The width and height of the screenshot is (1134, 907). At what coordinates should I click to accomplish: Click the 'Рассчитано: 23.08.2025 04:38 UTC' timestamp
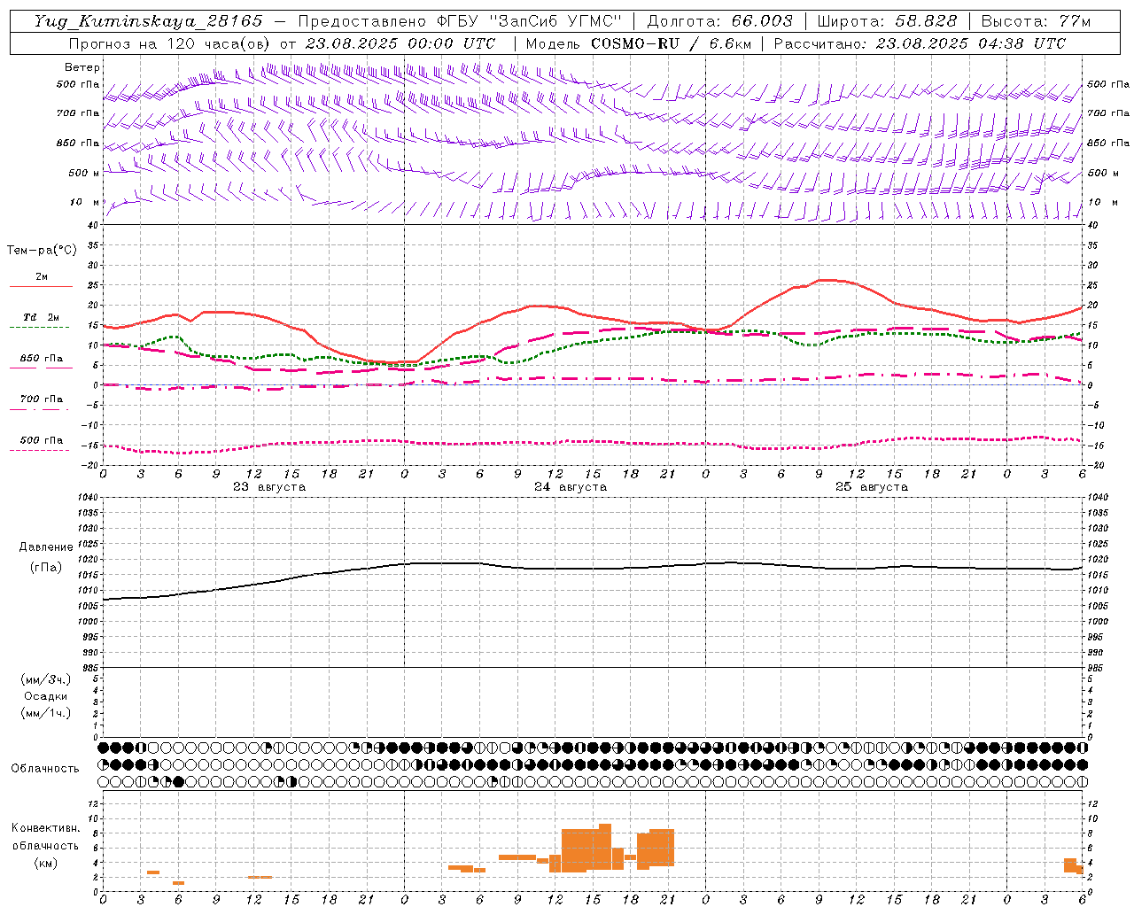(920, 43)
